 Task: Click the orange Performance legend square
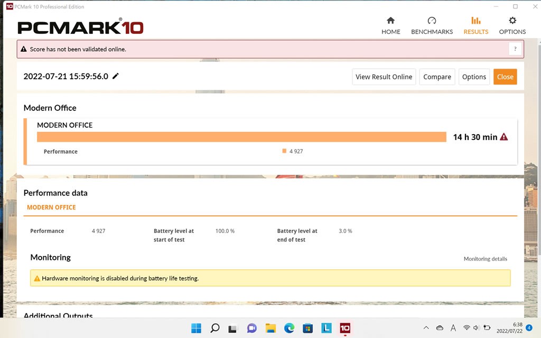[284, 151]
